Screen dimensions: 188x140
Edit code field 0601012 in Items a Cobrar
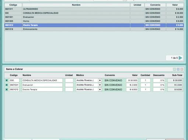click(x=14, y=89)
